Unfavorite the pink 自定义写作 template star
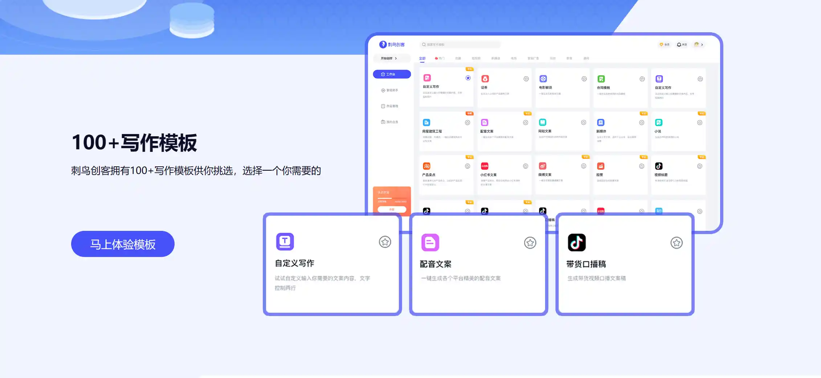 point(468,78)
